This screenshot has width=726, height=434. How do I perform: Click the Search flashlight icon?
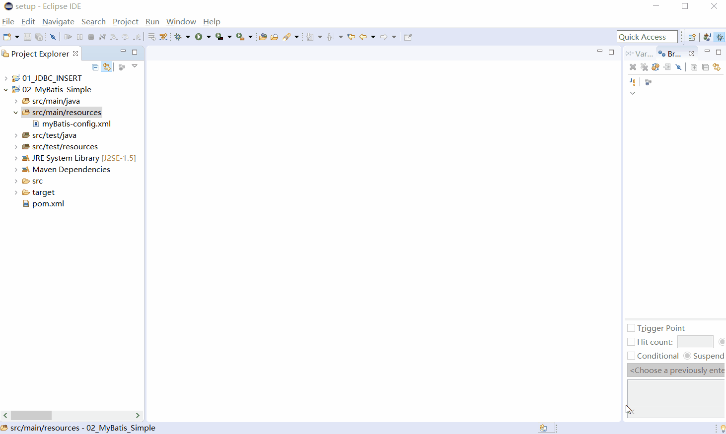click(287, 37)
